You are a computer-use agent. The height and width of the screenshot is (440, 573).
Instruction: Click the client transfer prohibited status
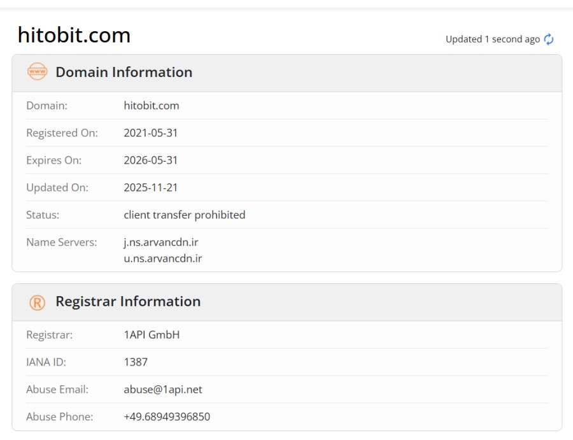(x=185, y=215)
